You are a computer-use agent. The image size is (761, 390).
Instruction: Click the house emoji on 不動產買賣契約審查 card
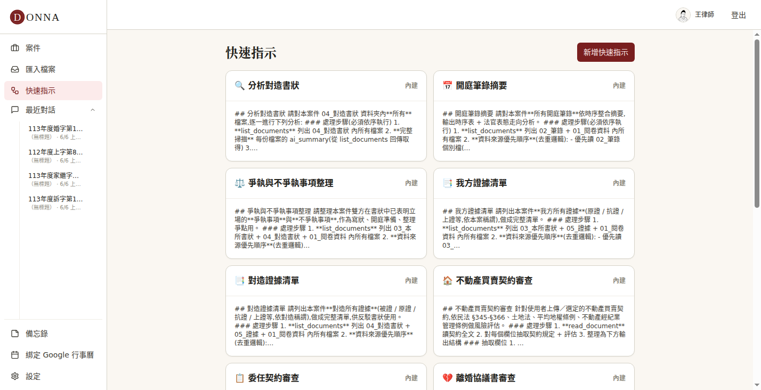click(447, 281)
